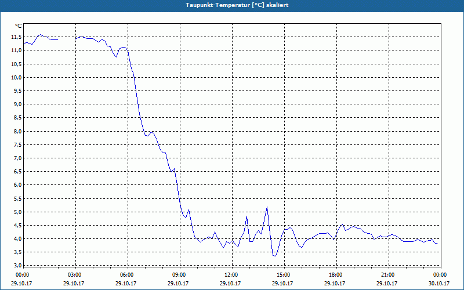The width and height of the screenshot is (464, 290).
Task: Click the 12:00 time label
Action: pyautogui.click(x=231, y=275)
